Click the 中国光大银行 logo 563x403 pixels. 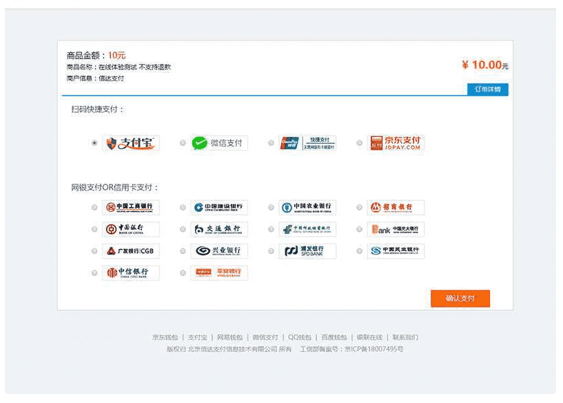pyautogui.click(x=396, y=229)
